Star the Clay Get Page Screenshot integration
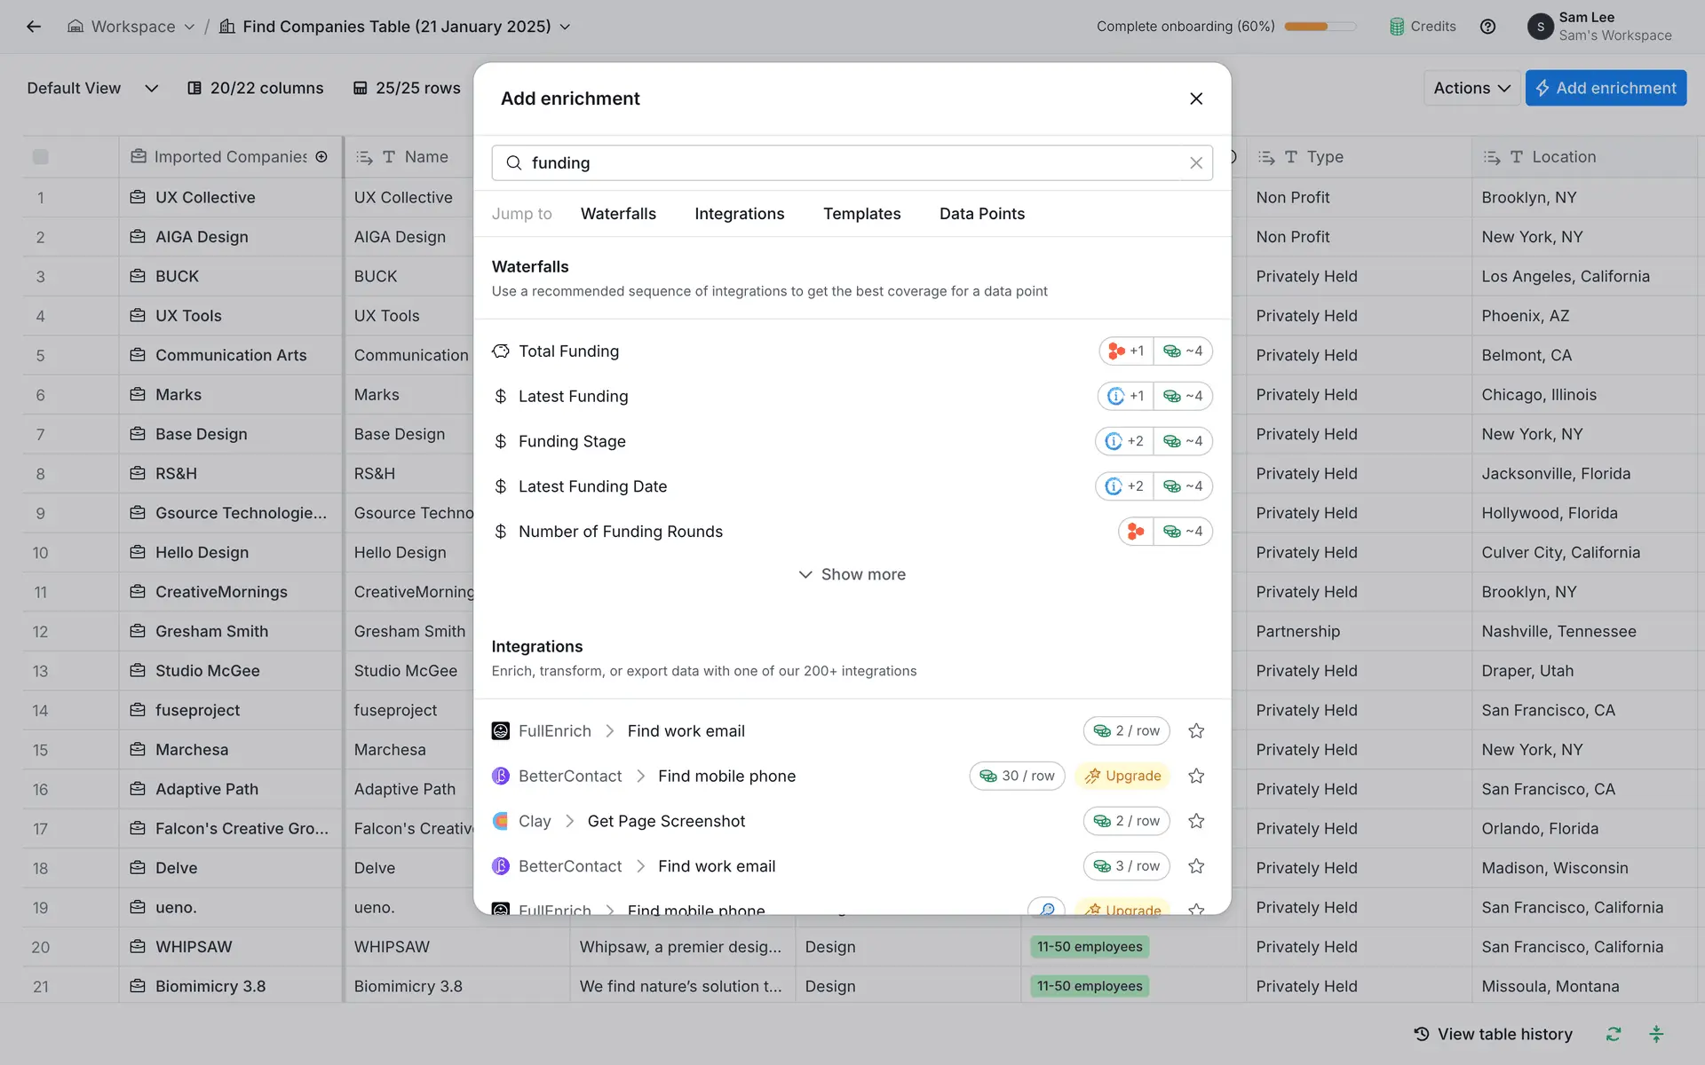Viewport: 1705px width, 1065px height. 1195,821
